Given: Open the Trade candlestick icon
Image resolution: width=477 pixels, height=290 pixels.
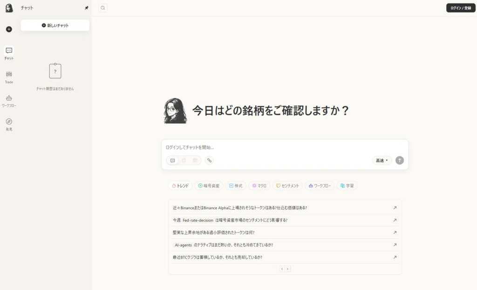Looking at the screenshot, I should point(9,75).
